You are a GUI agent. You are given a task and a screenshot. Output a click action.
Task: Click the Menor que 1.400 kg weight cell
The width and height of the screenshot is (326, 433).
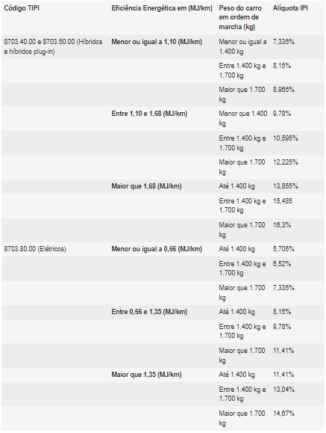click(x=242, y=118)
